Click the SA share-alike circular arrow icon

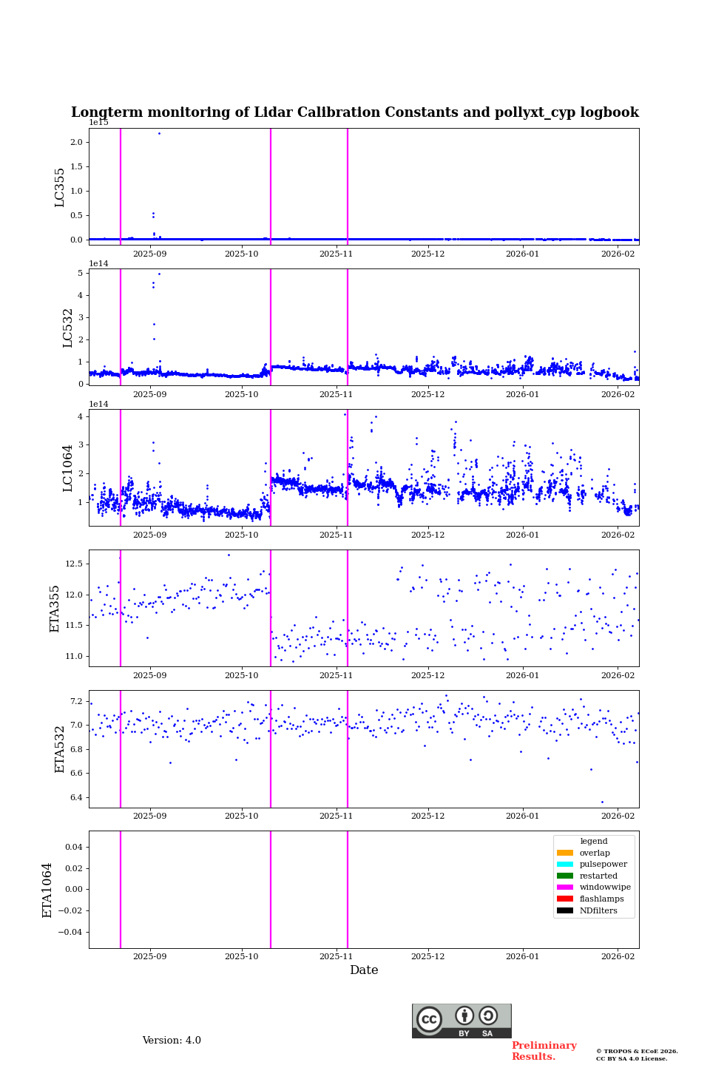point(488,1015)
